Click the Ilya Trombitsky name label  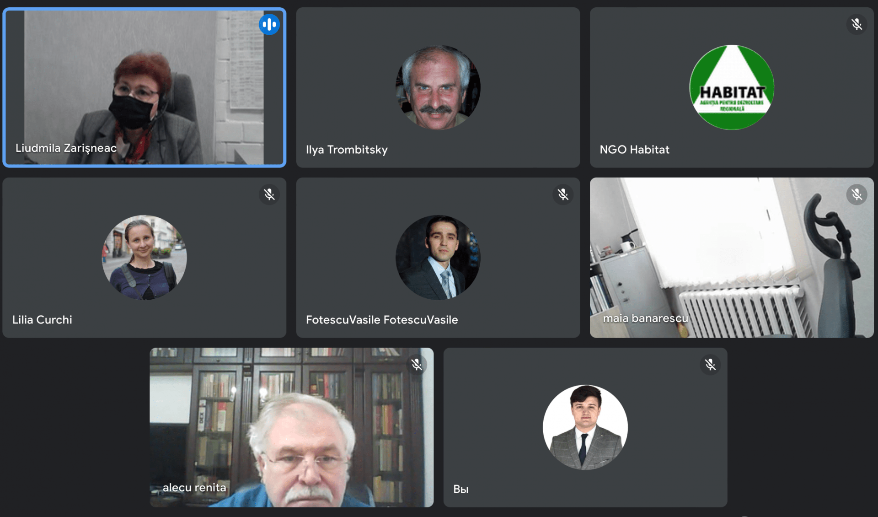click(347, 150)
